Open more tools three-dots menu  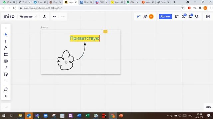[x=6, y=81]
